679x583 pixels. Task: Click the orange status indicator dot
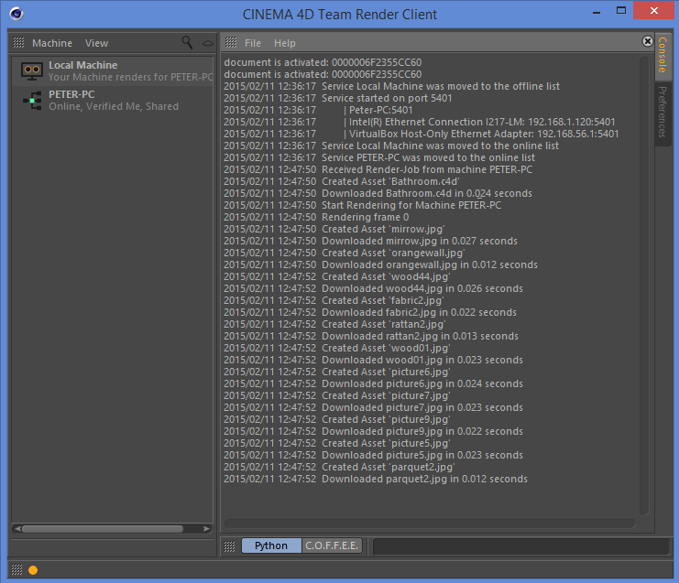click(x=33, y=570)
